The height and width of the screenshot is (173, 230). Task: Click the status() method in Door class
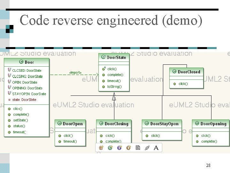(x=17, y=126)
